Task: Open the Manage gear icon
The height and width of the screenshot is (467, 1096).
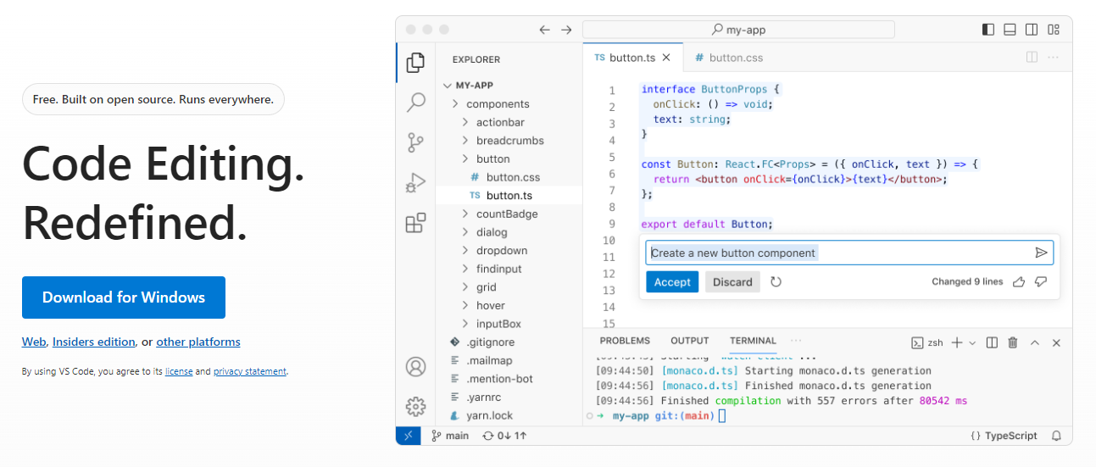Action: tap(415, 407)
